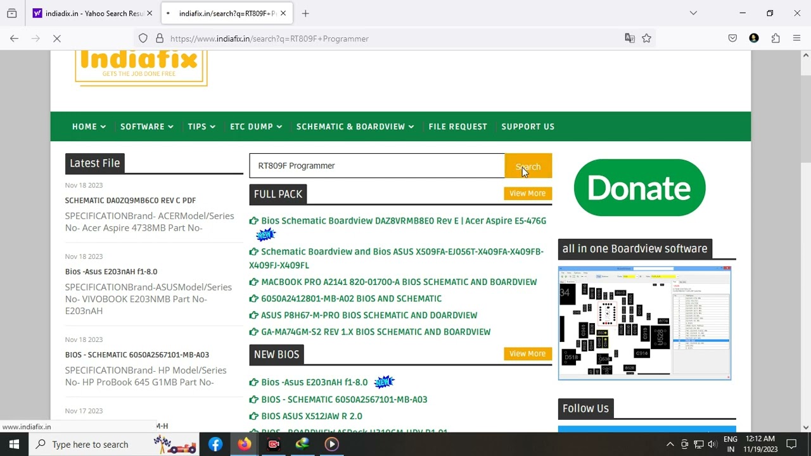
Task: Open a new browser tab
Action: 305,13
